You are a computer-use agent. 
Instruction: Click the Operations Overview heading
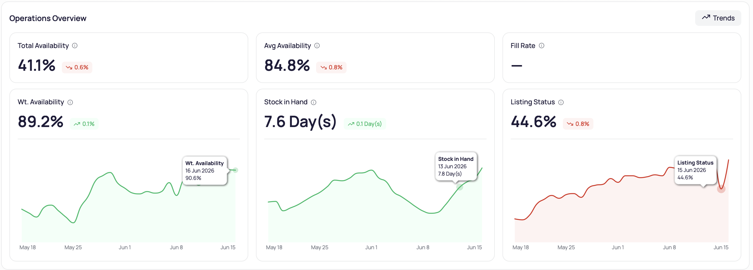[48, 18]
